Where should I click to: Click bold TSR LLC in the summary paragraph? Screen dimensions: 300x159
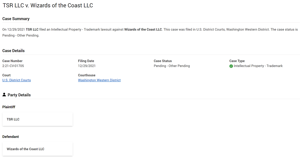coord(32,29)
